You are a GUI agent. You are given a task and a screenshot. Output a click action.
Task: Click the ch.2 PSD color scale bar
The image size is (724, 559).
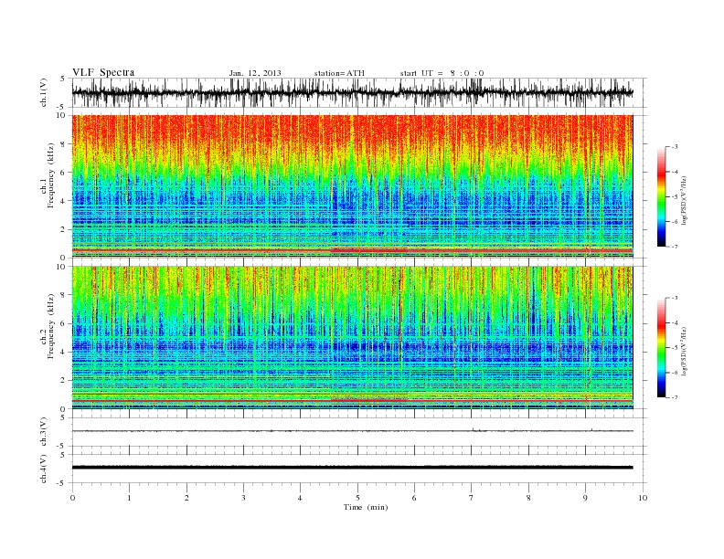pyautogui.click(x=661, y=348)
